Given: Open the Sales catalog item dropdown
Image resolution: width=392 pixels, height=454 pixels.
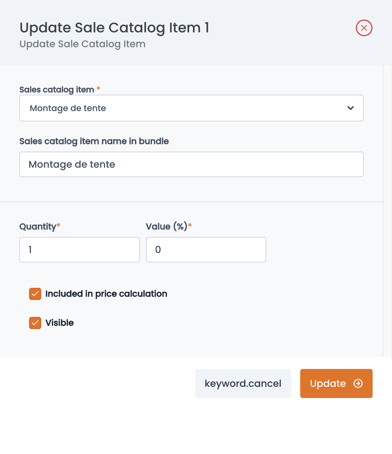Looking at the screenshot, I should pyautogui.click(x=191, y=108).
